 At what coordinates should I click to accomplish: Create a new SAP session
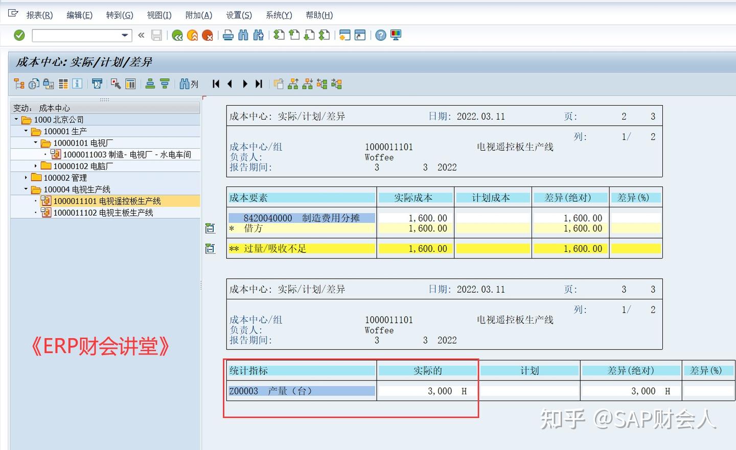point(344,35)
